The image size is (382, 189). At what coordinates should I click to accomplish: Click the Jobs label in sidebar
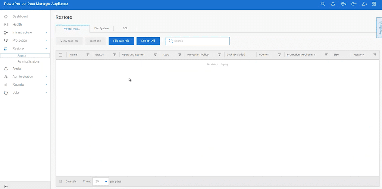[16, 93]
